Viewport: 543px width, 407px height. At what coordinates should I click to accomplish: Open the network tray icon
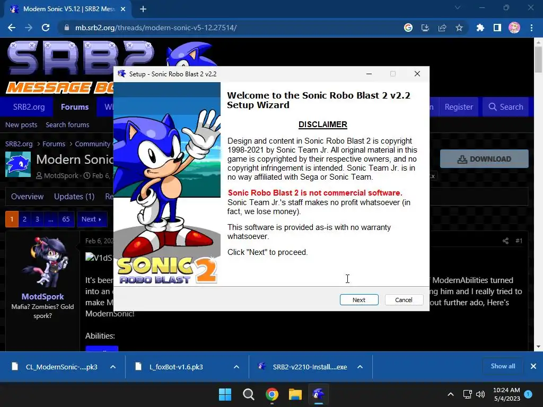468,394
